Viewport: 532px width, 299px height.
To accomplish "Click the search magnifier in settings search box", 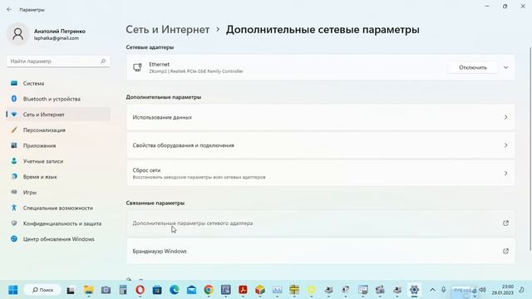I will tap(103, 61).
